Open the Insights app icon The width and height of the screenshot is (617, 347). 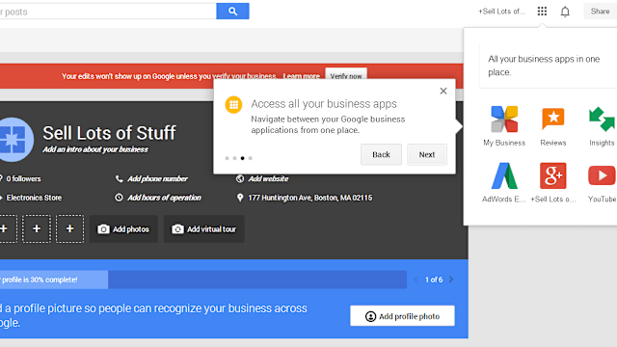602,119
